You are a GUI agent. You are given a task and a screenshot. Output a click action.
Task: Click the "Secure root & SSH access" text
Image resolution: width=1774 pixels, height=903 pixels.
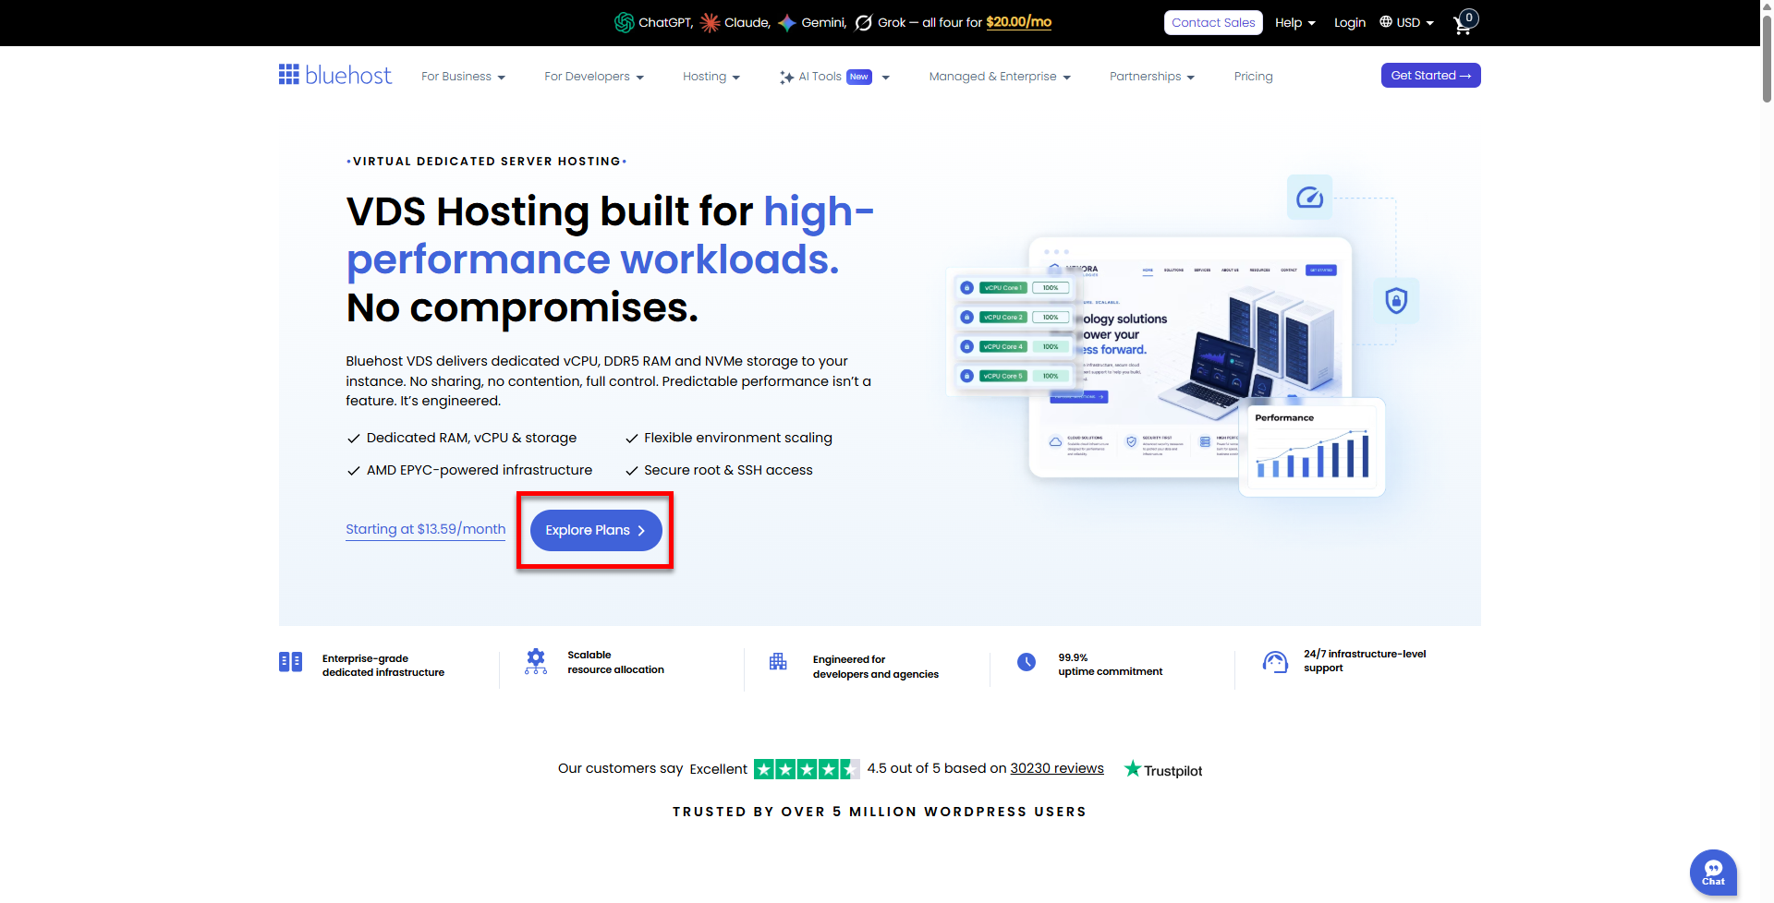(728, 470)
